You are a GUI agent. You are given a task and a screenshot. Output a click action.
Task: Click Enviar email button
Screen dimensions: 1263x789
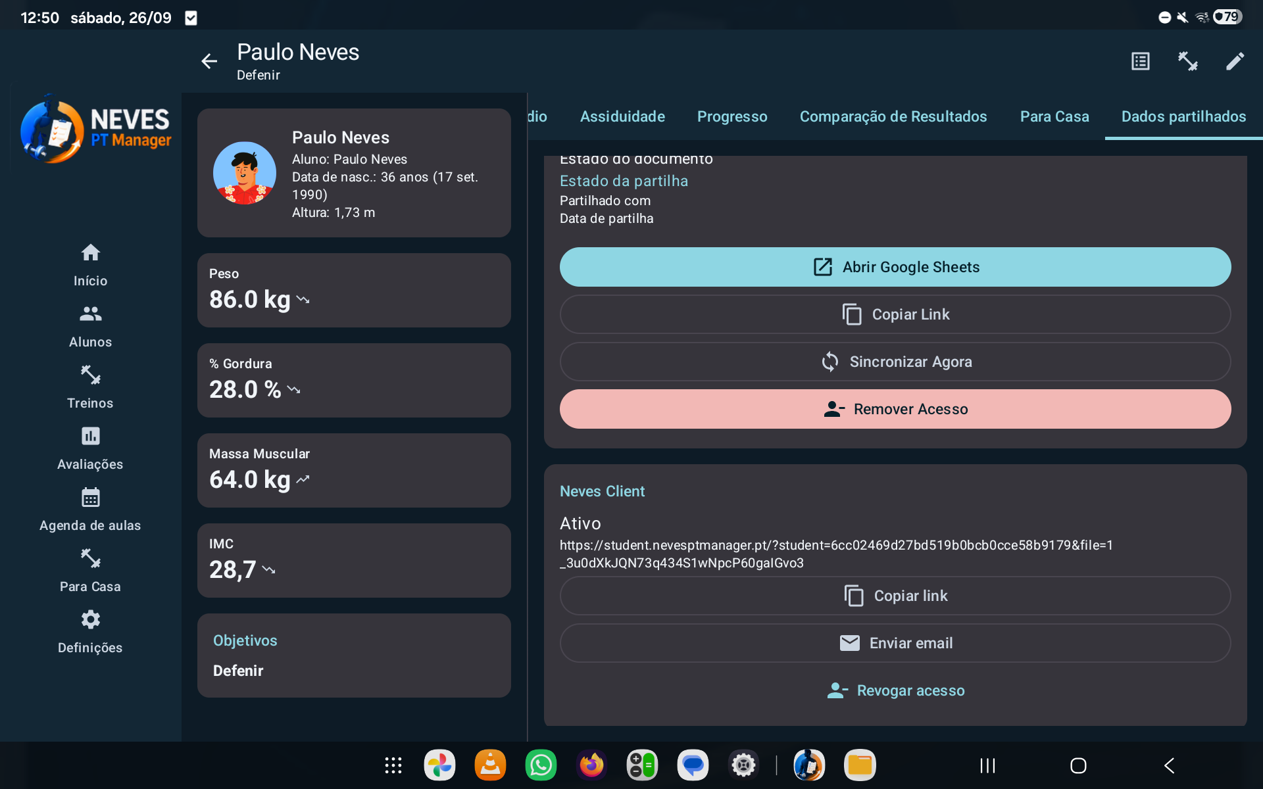click(895, 643)
